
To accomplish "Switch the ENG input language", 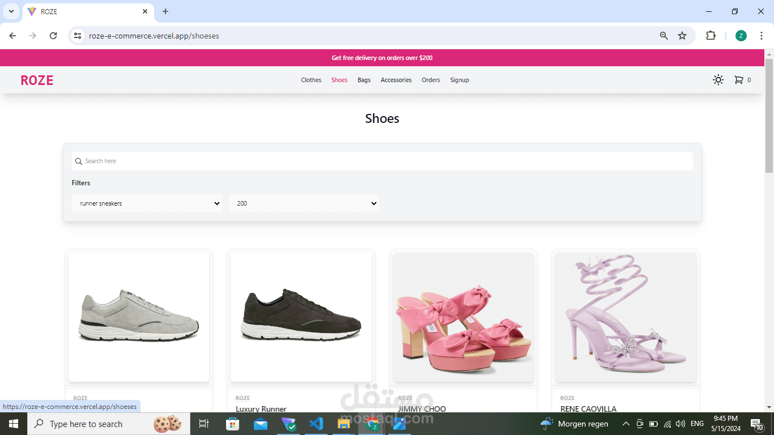I will click(697, 424).
